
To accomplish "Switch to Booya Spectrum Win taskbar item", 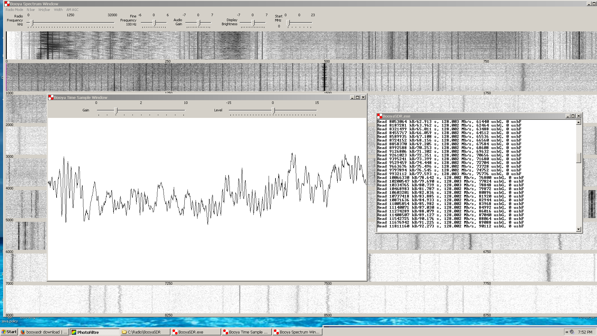I will tap(298, 332).
